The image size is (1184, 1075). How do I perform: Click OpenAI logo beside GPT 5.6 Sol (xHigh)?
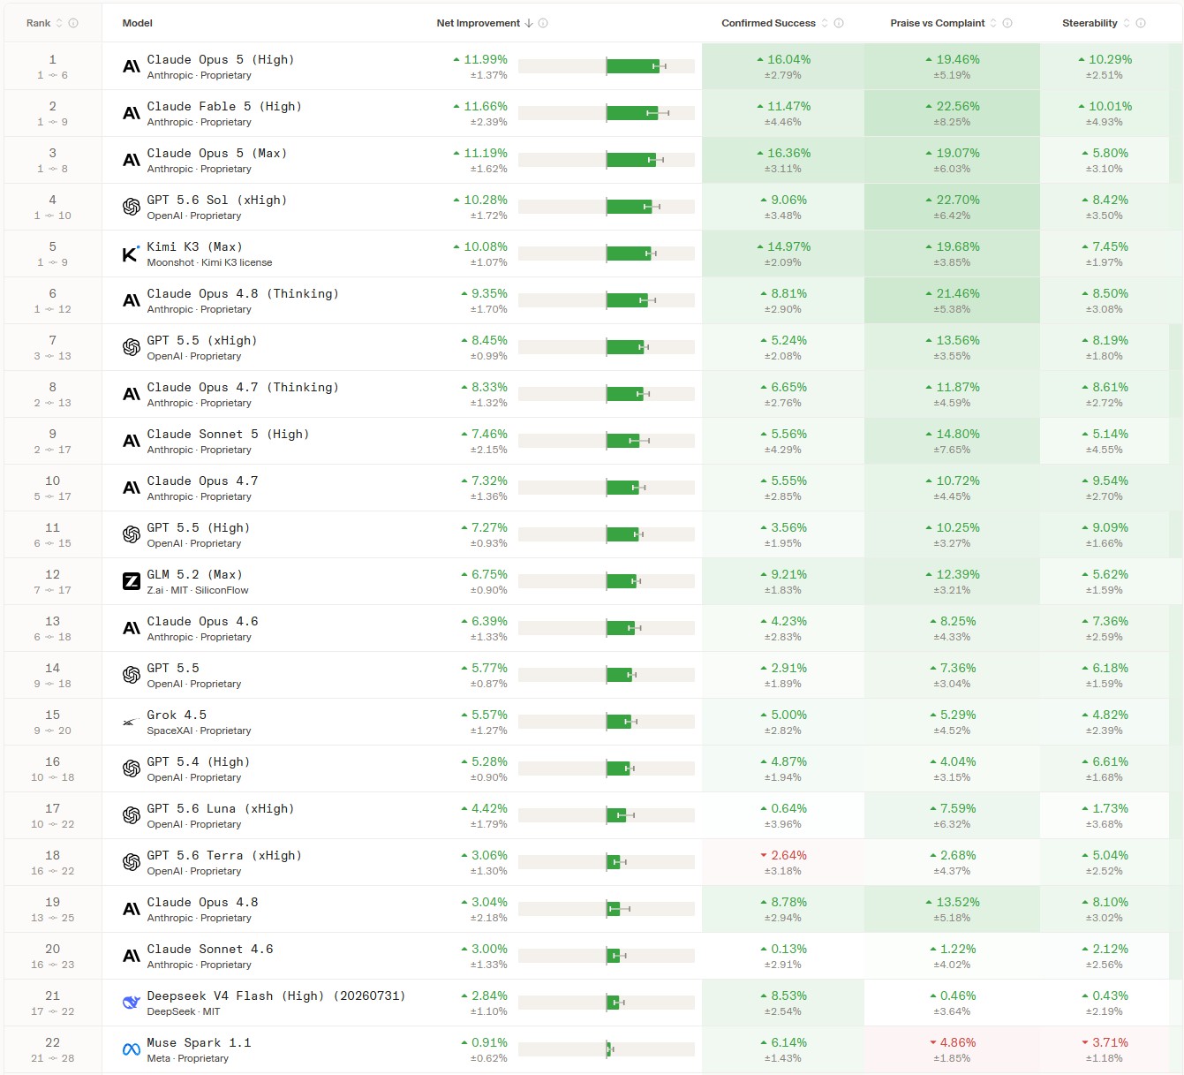(x=132, y=207)
